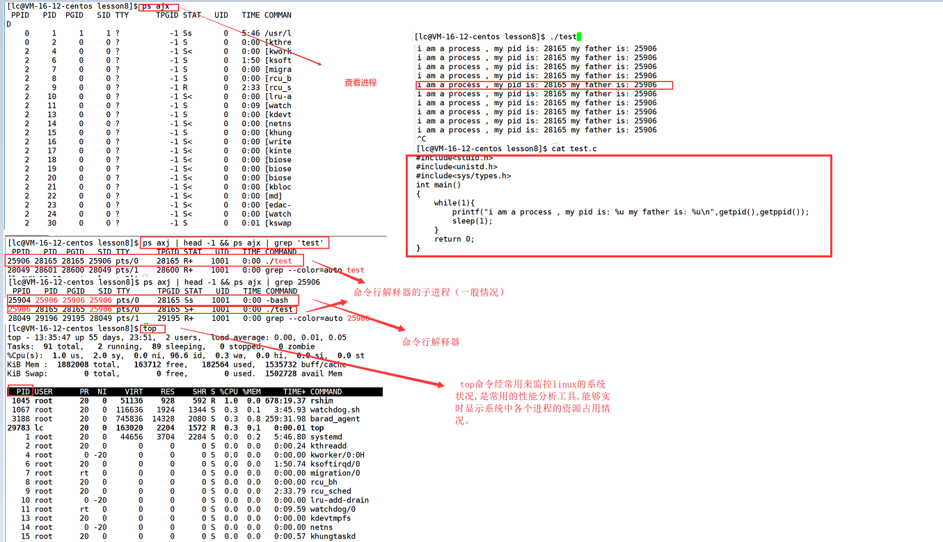Click the '[lru-a' process entry

click(x=278, y=97)
